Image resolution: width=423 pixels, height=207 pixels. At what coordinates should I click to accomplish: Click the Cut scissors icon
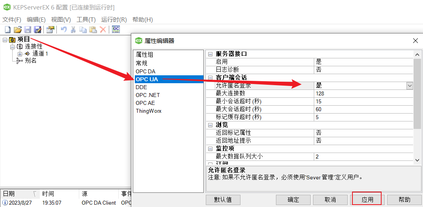point(73,30)
